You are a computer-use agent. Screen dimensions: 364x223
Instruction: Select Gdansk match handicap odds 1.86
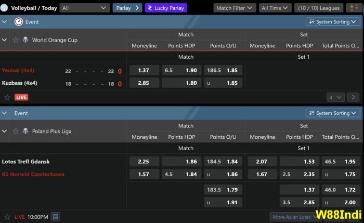[x=181, y=162]
